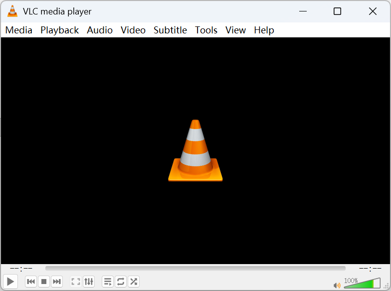Stop playback with the square Stop button
391x291 pixels.
[x=44, y=282]
